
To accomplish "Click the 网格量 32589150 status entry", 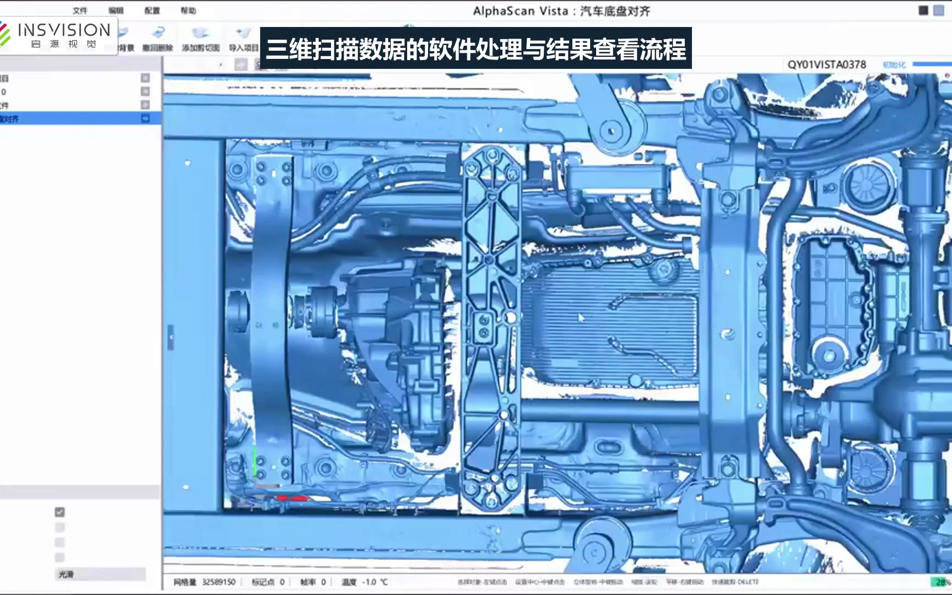I will tap(204, 582).
